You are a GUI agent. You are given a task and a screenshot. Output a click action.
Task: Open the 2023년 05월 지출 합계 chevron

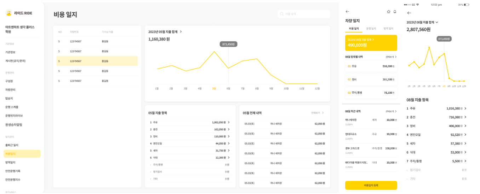tap(181, 32)
